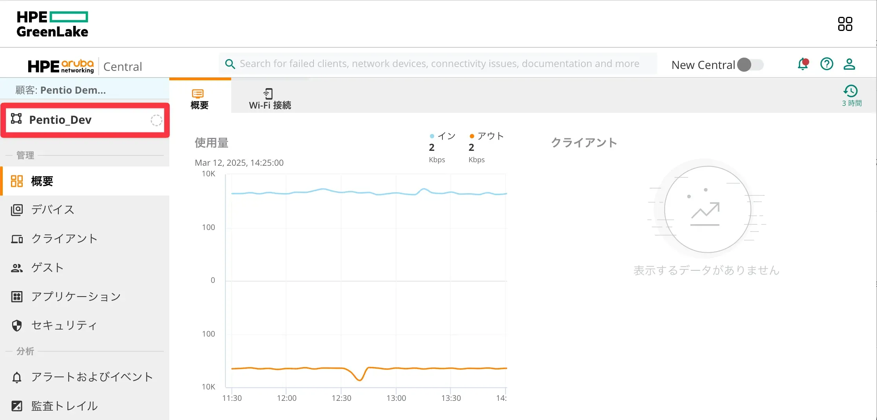
Task: Open the help question mark icon
Action: 826,64
